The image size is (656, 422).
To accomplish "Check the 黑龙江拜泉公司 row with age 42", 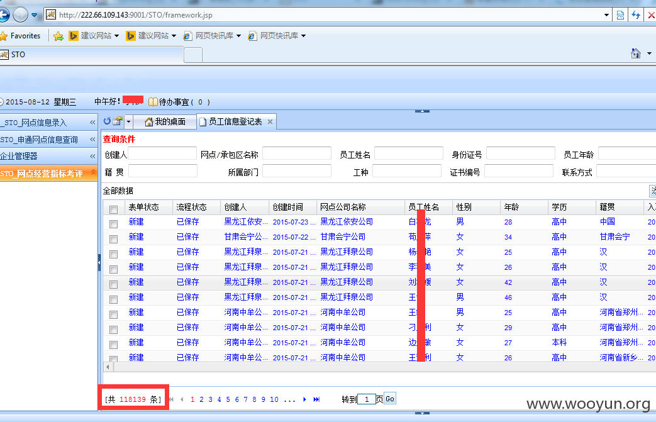I will point(113,284).
